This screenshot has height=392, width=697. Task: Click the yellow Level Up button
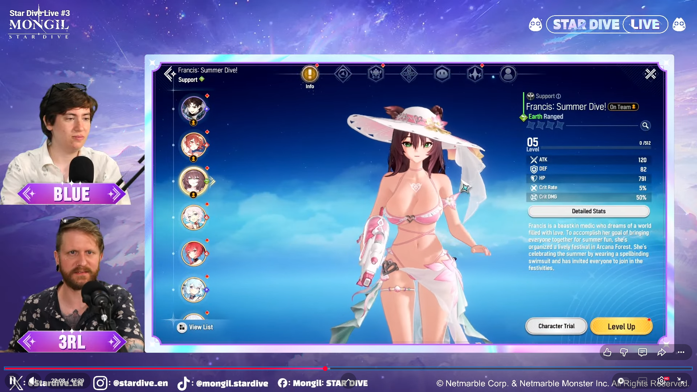[621, 326]
